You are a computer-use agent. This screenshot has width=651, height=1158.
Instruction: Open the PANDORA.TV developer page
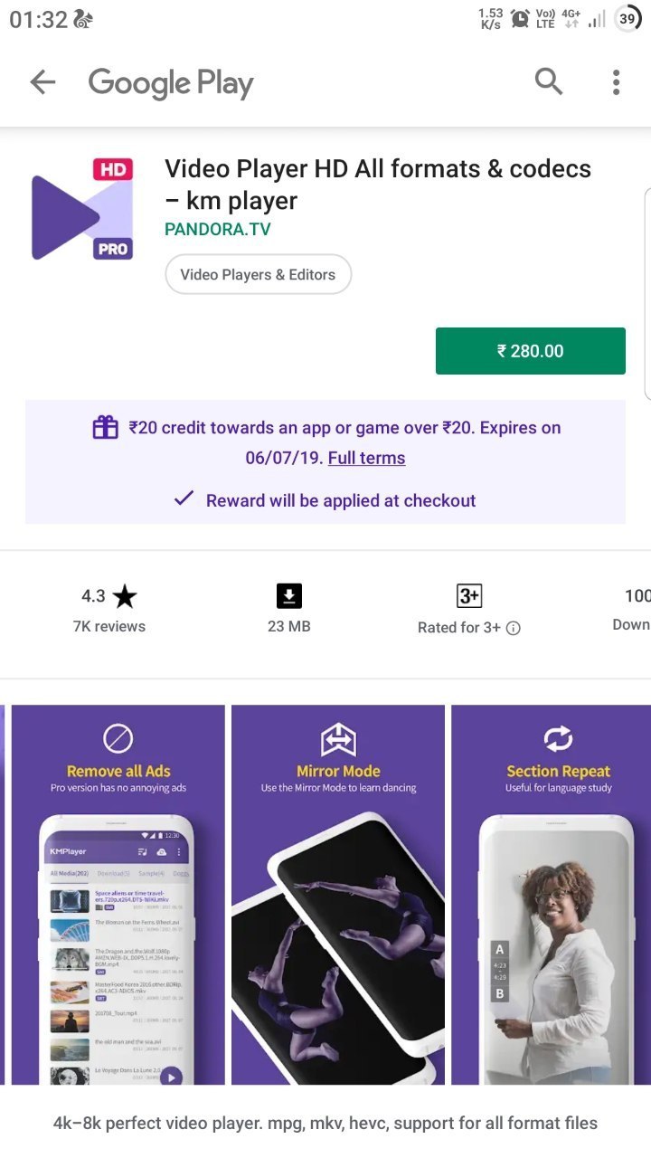click(x=217, y=229)
